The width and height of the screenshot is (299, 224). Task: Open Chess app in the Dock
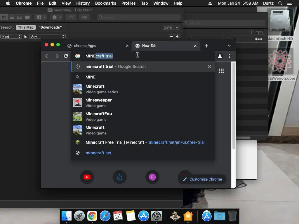coord(175,216)
